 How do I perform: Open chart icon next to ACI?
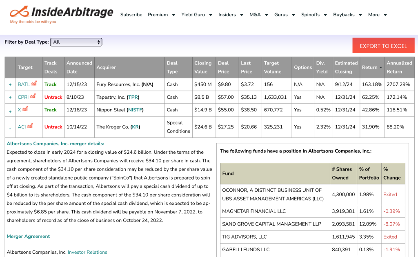tap(30, 126)
